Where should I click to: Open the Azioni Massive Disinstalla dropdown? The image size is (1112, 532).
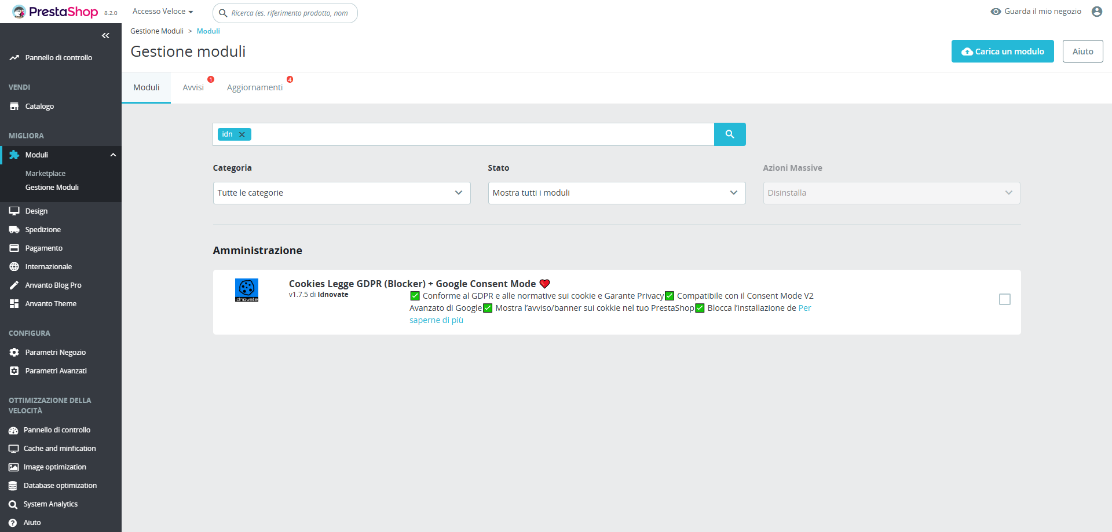(x=892, y=193)
